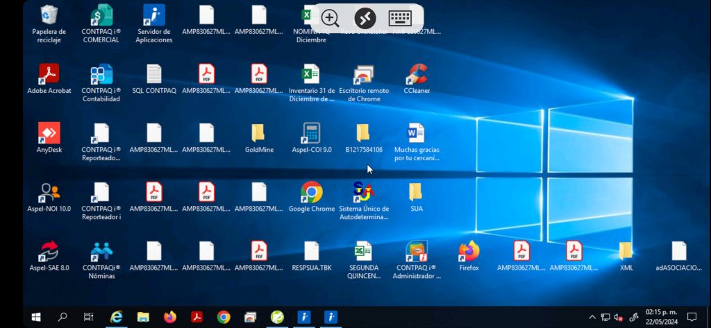Open the clock showing 02:15 p. m.
This screenshot has width=711, height=328.
(x=662, y=317)
